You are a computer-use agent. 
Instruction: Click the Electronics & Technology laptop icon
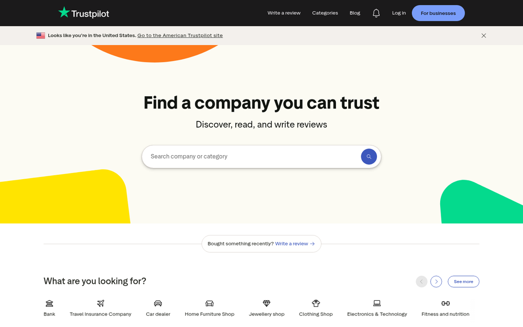(377, 303)
